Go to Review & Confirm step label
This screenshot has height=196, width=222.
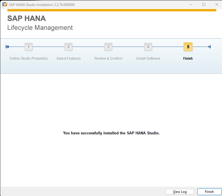(108, 58)
